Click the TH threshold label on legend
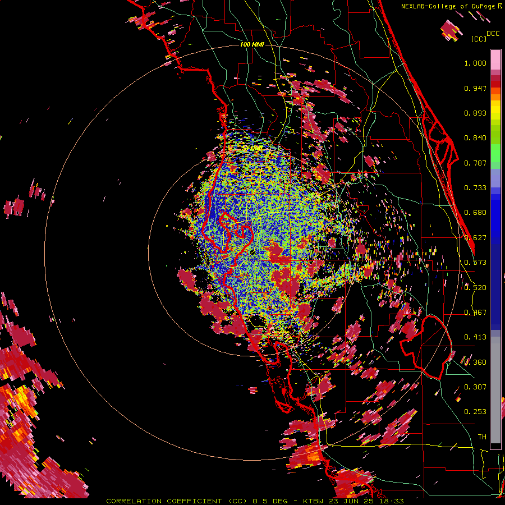This screenshot has width=505, height=505. tap(482, 437)
